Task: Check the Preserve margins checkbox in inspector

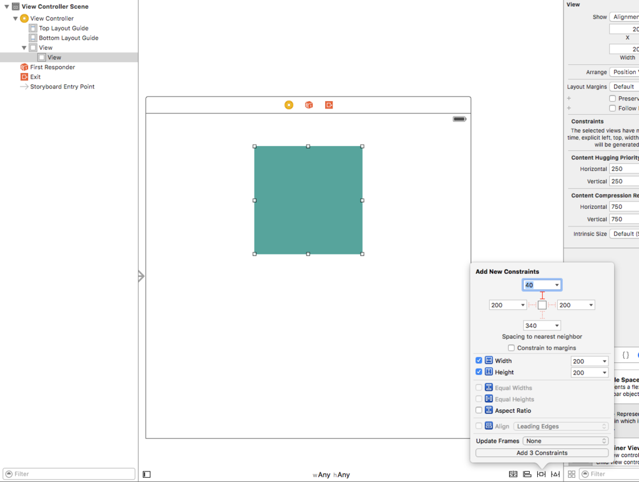Action: [612, 99]
